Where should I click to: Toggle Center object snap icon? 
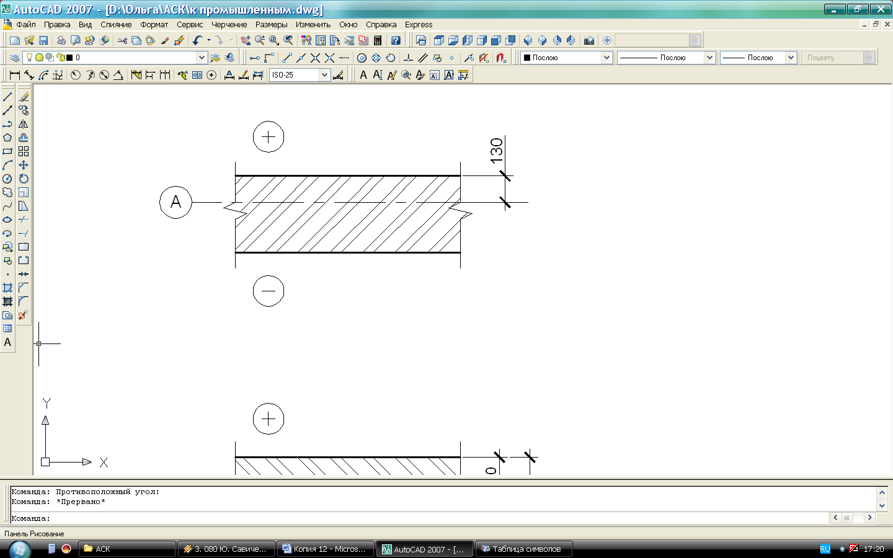pos(362,58)
